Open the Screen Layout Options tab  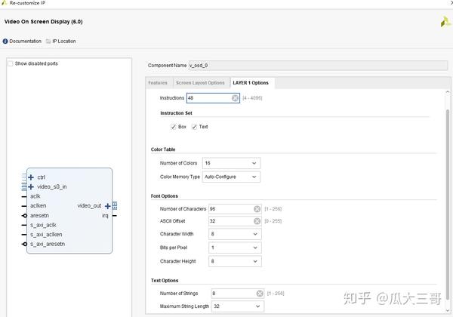[200, 82]
